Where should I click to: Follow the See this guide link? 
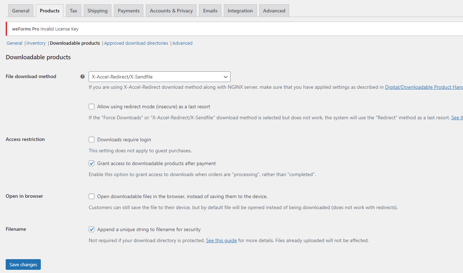221,240
